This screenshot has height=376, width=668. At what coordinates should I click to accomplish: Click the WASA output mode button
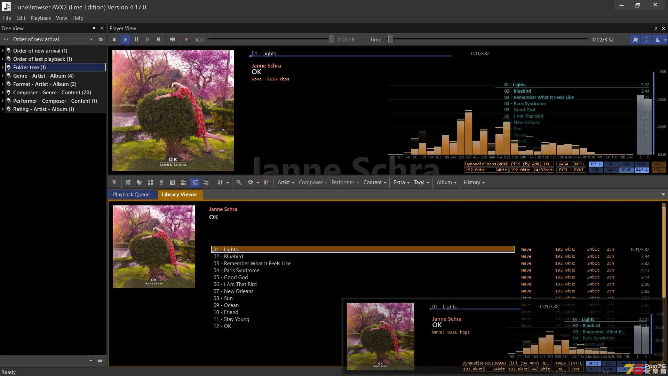coord(563,164)
